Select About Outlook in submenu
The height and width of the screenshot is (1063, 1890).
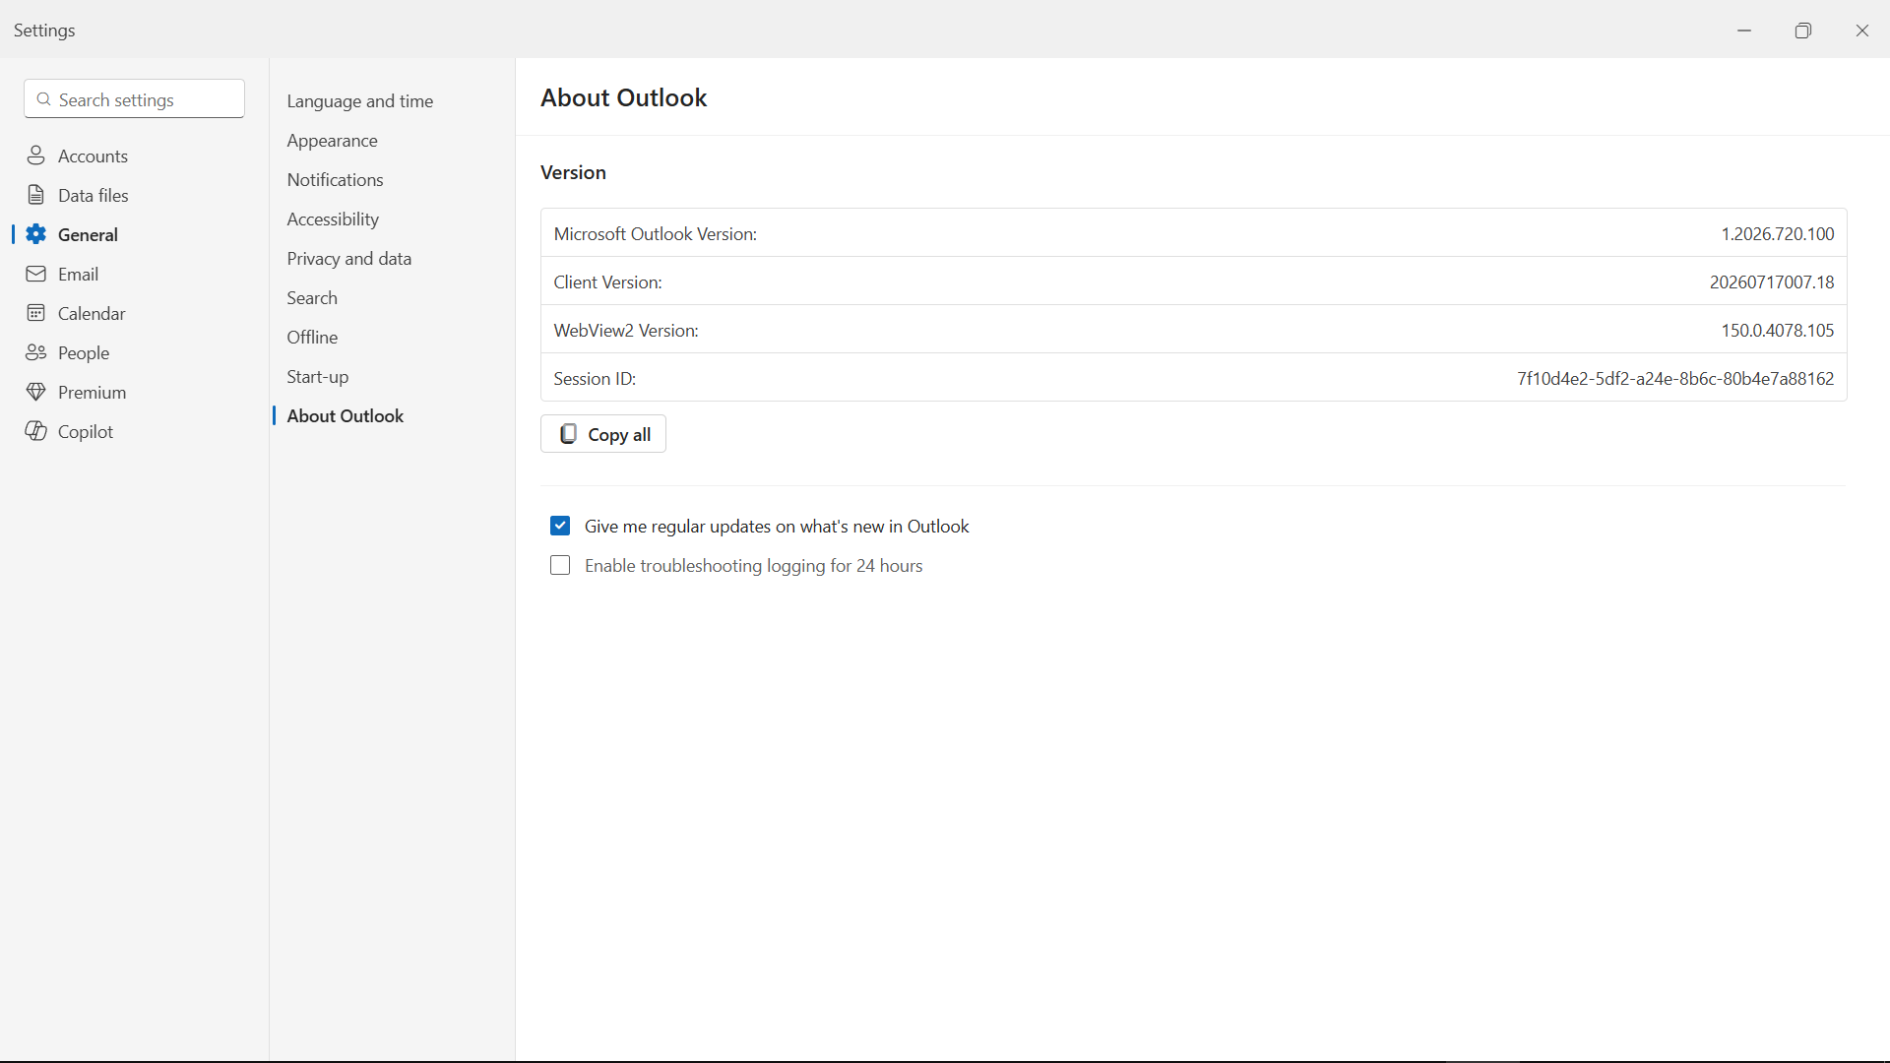pyautogui.click(x=346, y=415)
